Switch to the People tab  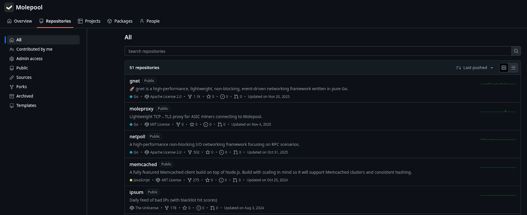coord(150,21)
